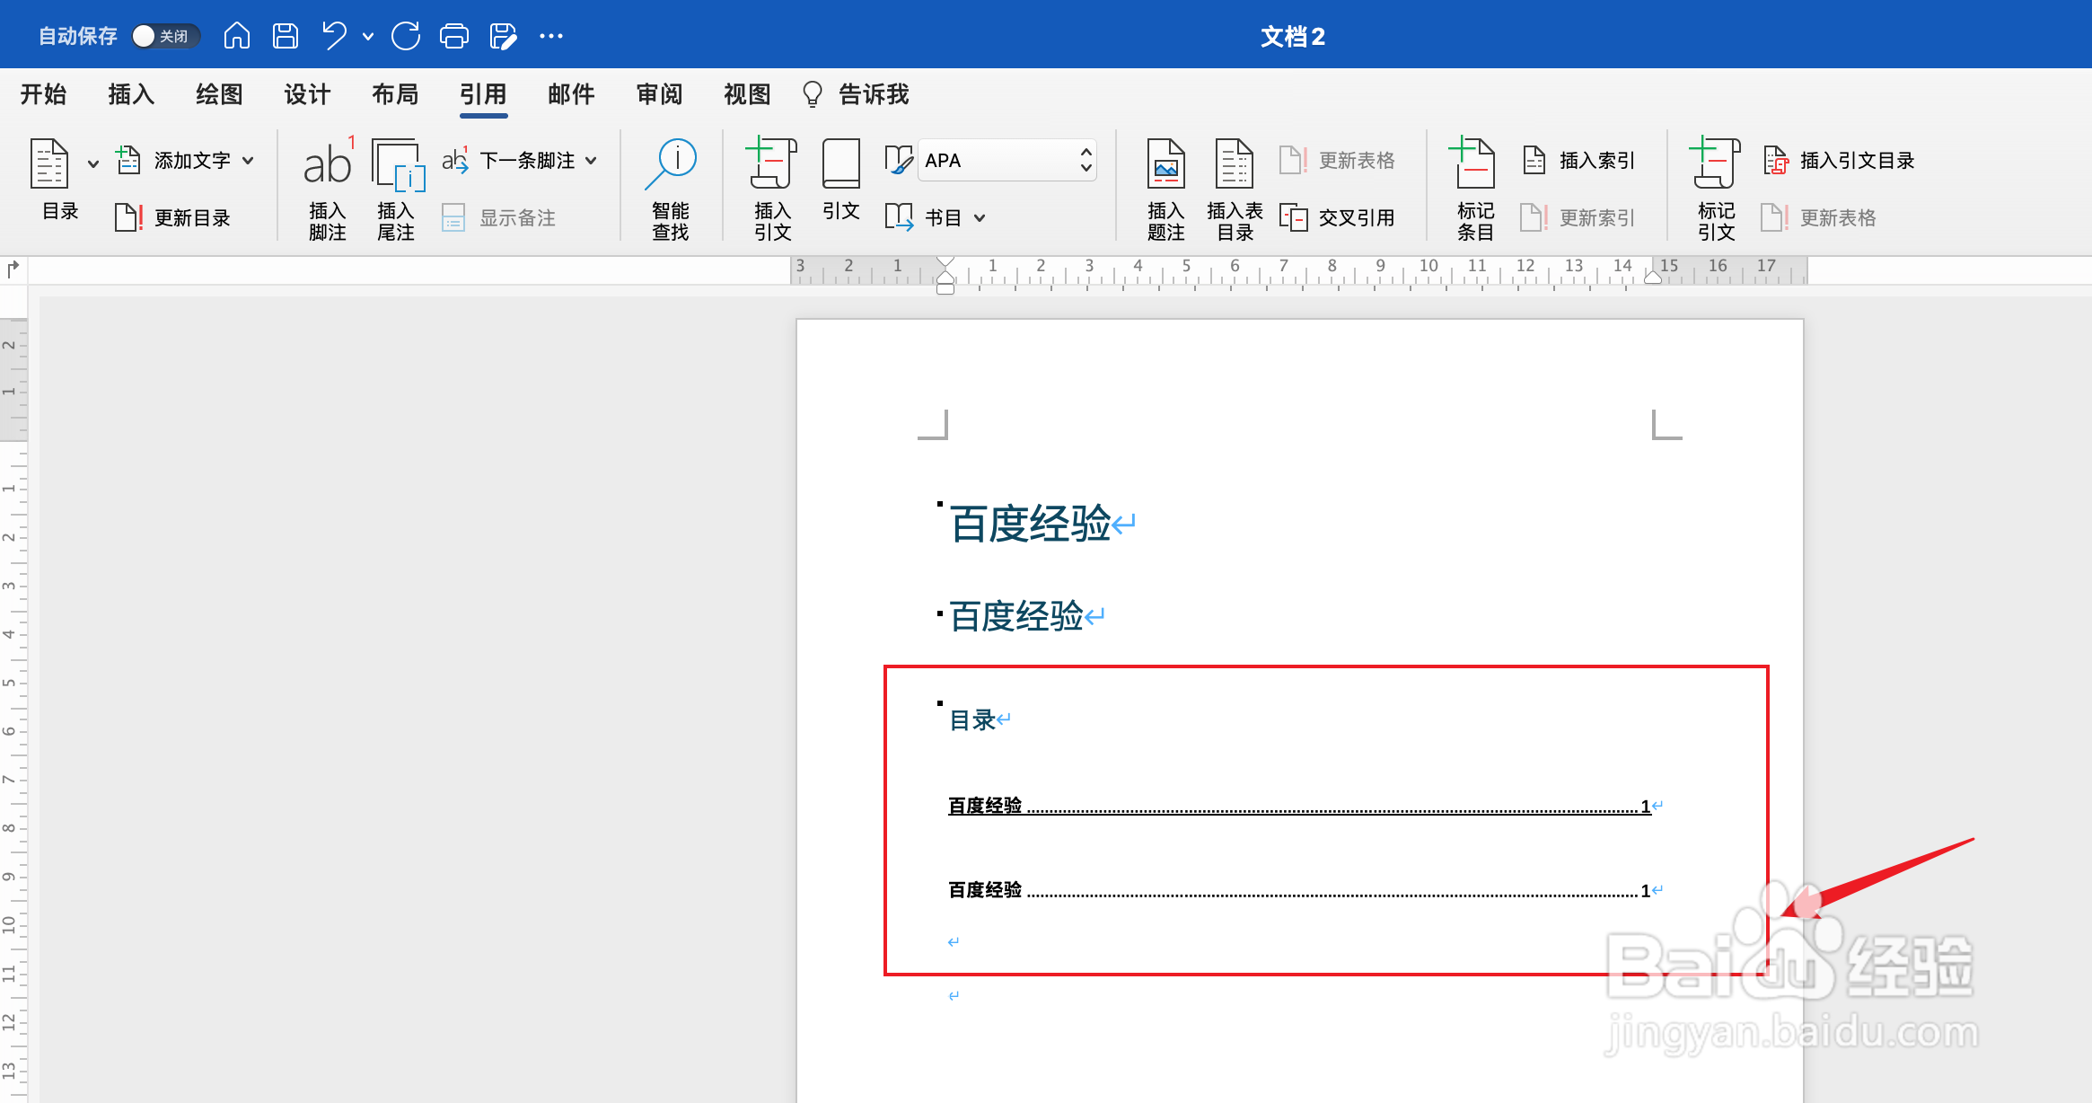This screenshot has height=1103, width=2092.
Task: Click the 目录 table of contents icon
Action: tap(50, 163)
